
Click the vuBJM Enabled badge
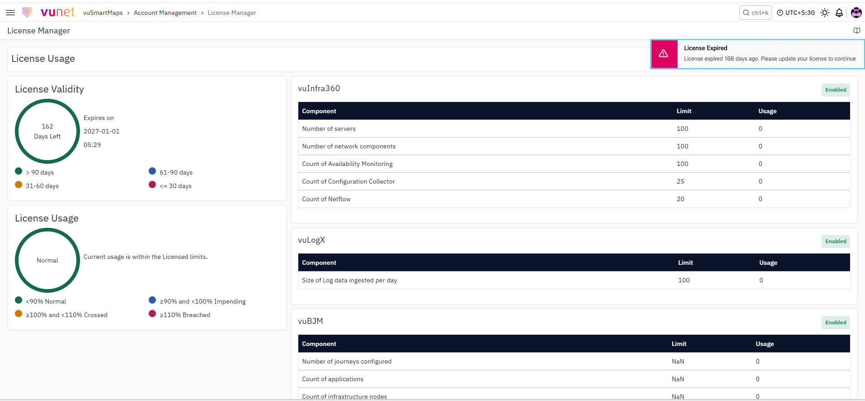click(x=836, y=323)
